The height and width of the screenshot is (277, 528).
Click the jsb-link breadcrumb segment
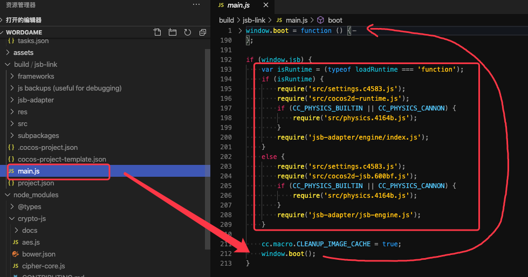pyautogui.click(x=254, y=20)
